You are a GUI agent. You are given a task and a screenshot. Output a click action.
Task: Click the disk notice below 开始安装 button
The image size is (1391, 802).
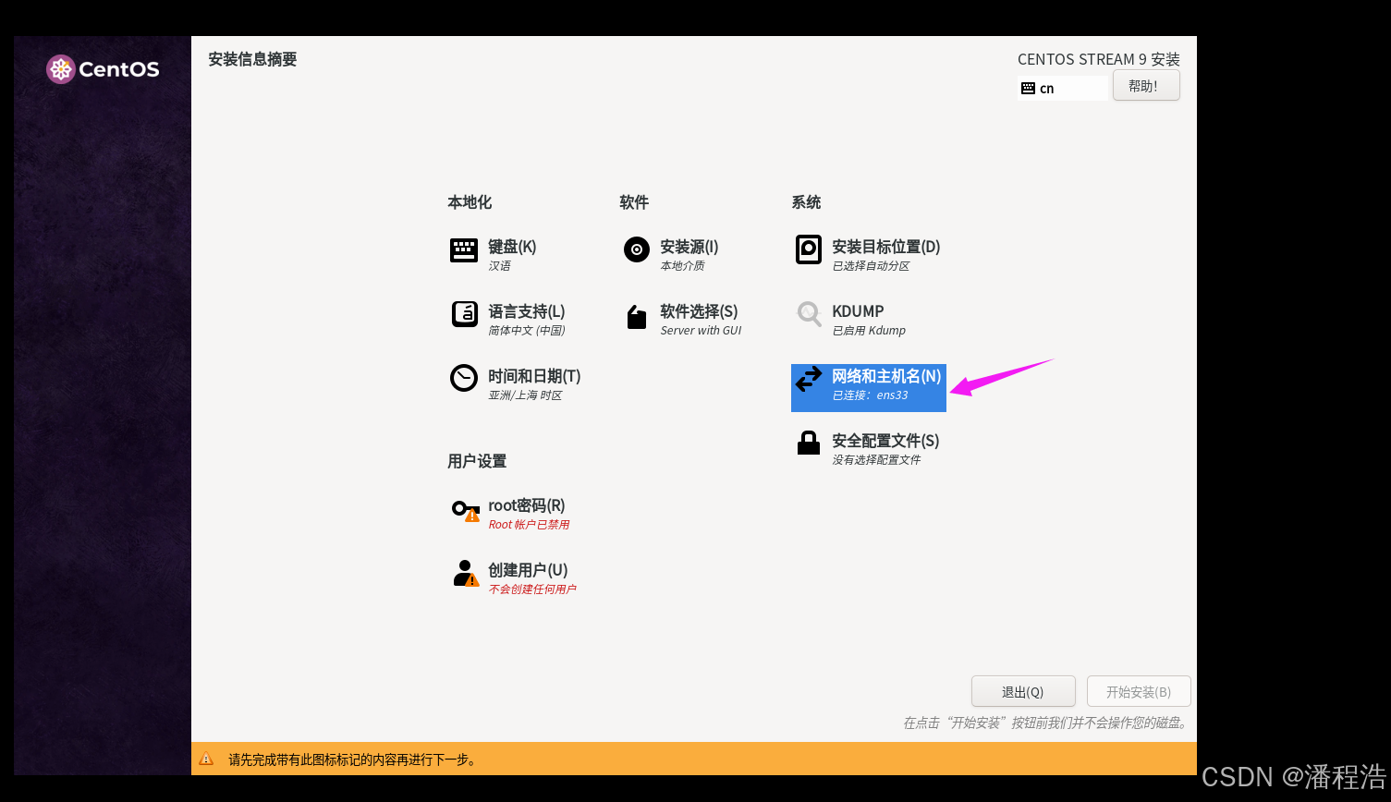(1046, 723)
